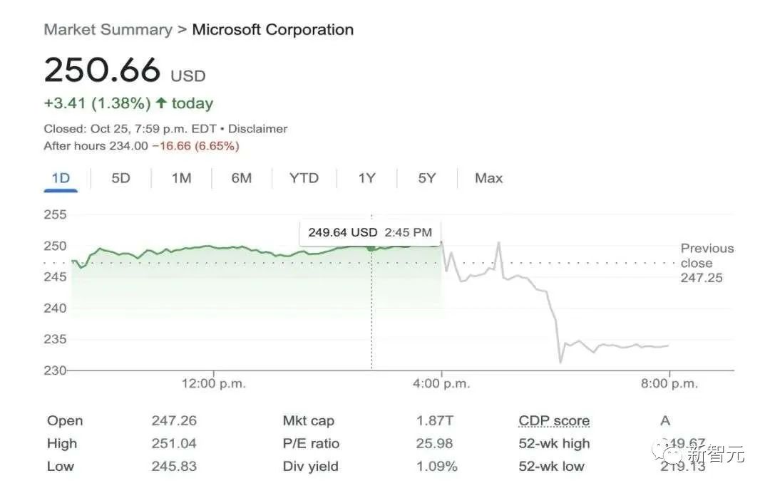Image resolution: width=770 pixels, height=488 pixels.
Task: Click the 250.66 current price
Action: (x=103, y=71)
